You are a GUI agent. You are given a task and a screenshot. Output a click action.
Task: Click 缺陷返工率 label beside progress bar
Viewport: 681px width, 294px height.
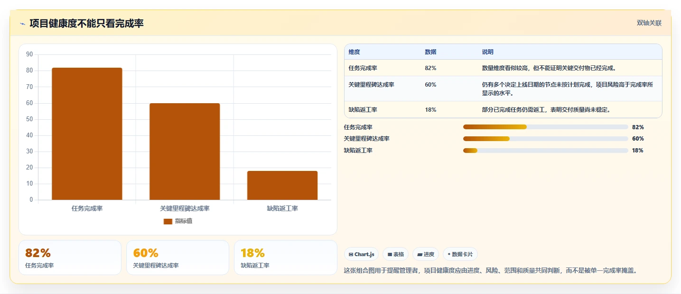pyautogui.click(x=358, y=151)
